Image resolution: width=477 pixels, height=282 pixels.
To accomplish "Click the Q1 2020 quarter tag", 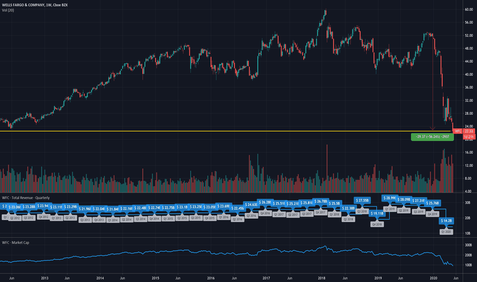I will (x=446, y=232).
